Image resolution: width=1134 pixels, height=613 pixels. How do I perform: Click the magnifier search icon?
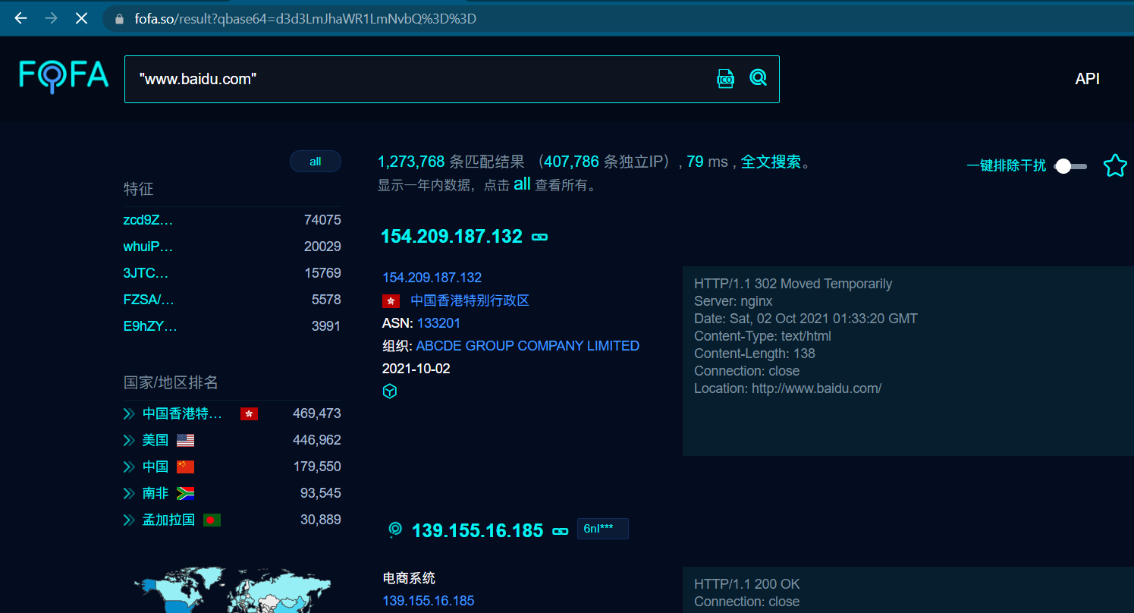758,77
